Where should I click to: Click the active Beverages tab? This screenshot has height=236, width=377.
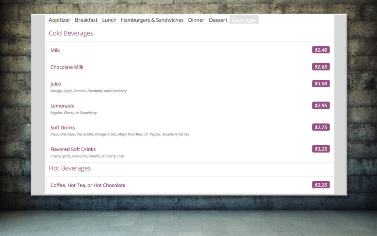[x=244, y=20]
